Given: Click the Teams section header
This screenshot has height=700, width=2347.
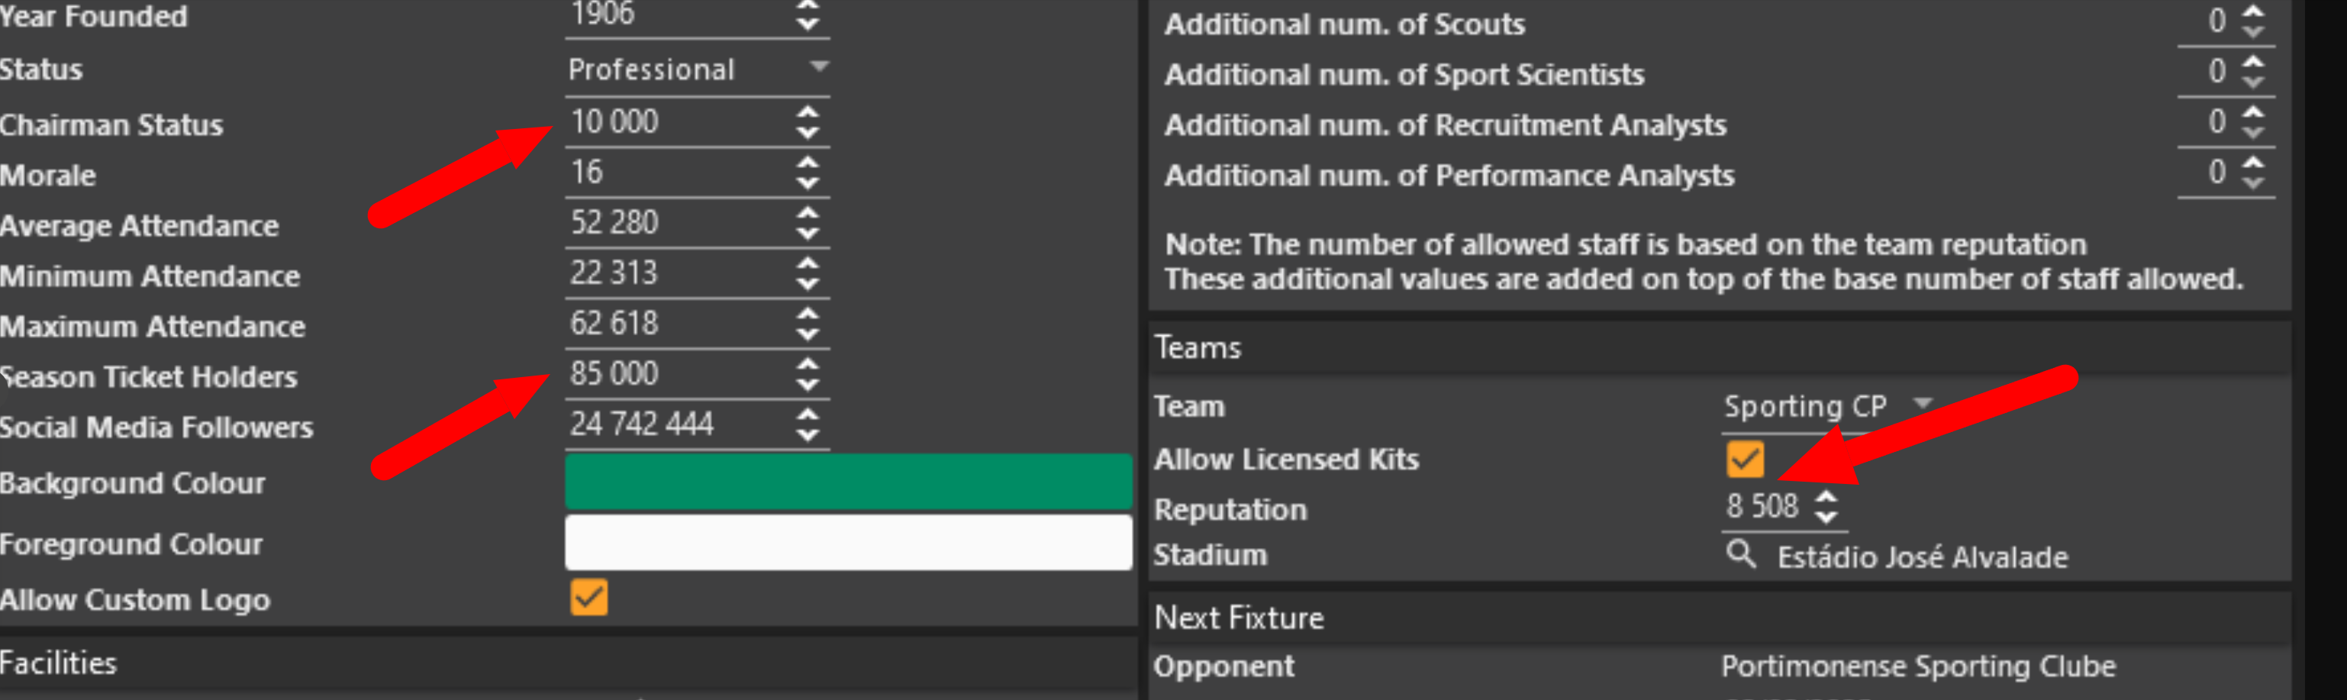Looking at the screenshot, I should click(1720, 347).
